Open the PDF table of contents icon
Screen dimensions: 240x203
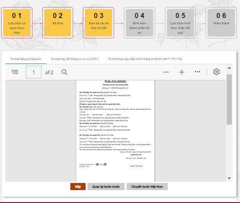click(15, 72)
